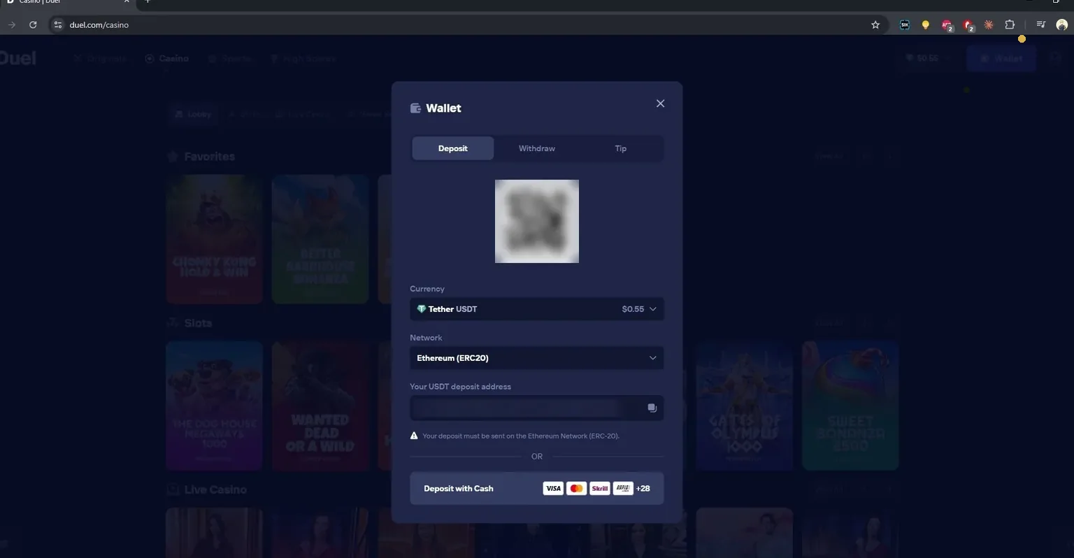Open the browser media controls icon
The width and height of the screenshot is (1074, 558).
click(1040, 24)
